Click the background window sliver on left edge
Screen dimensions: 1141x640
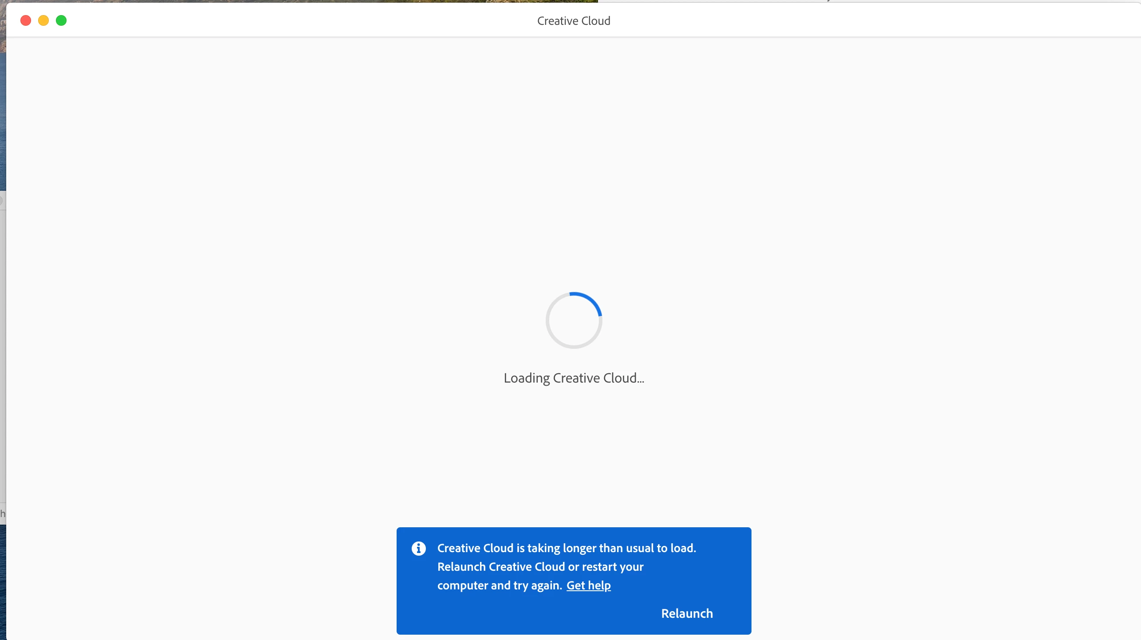click(x=2, y=355)
